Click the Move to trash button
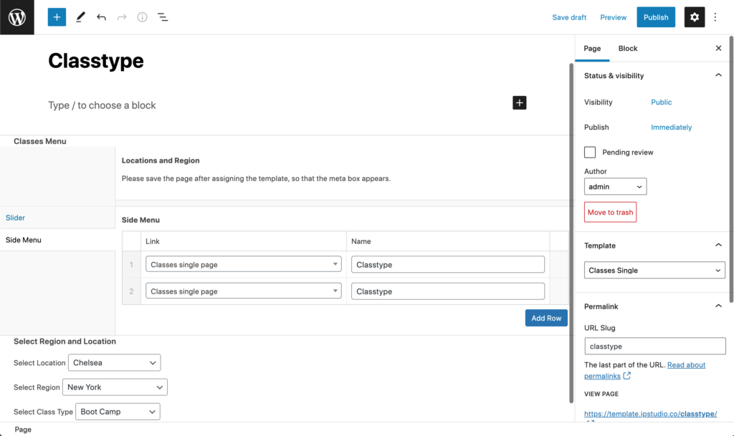734x436 pixels. [610, 212]
